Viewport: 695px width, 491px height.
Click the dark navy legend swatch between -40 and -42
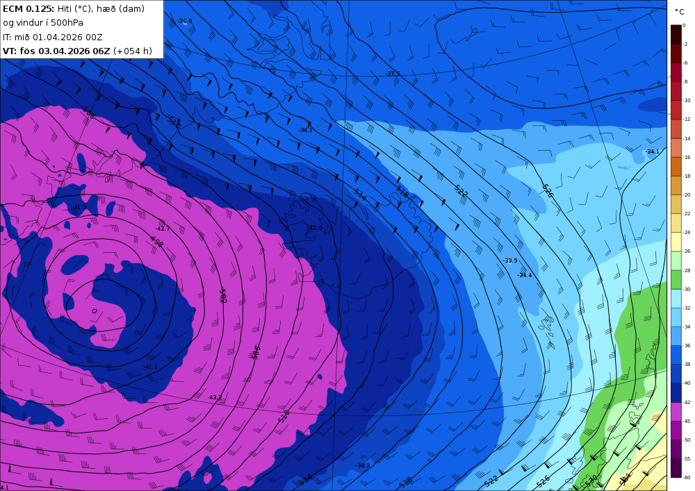pyautogui.click(x=676, y=392)
